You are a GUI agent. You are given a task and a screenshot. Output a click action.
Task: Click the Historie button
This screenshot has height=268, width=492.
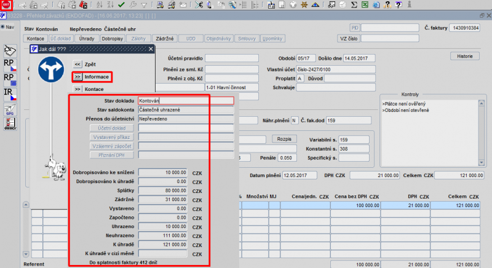(x=464, y=57)
